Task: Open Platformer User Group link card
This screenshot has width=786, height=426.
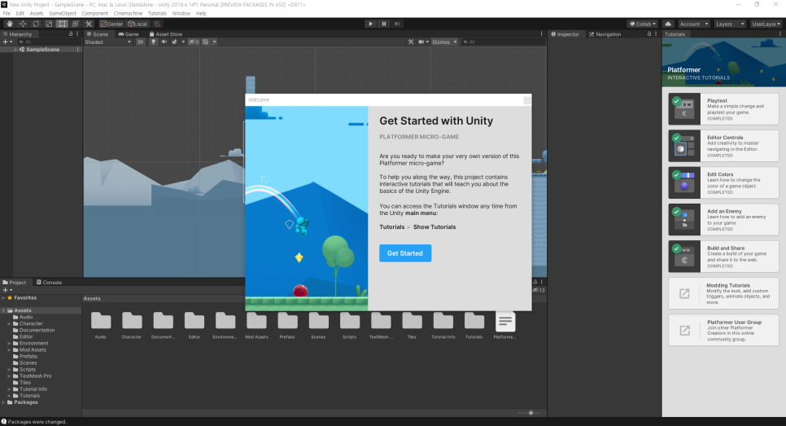Action: point(723,330)
